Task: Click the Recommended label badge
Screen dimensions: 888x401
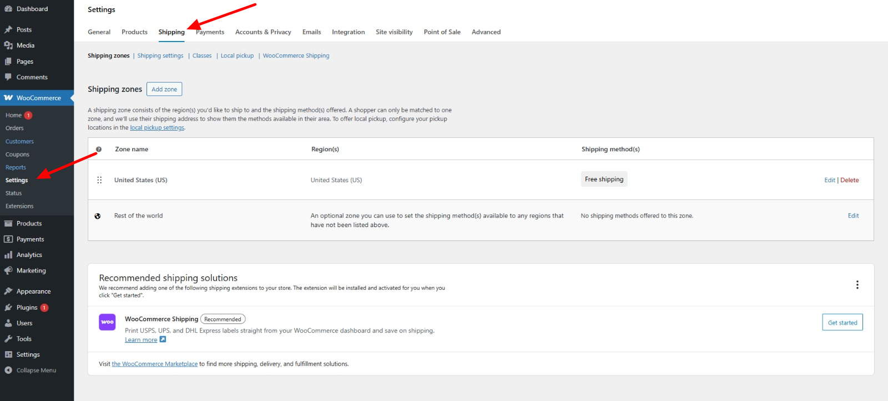Action: click(x=223, y=319)
